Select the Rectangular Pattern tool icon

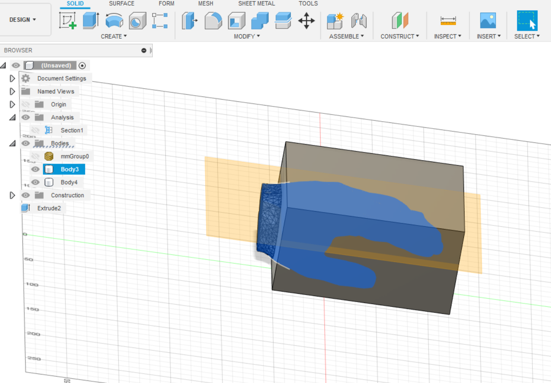pos(160,21)
